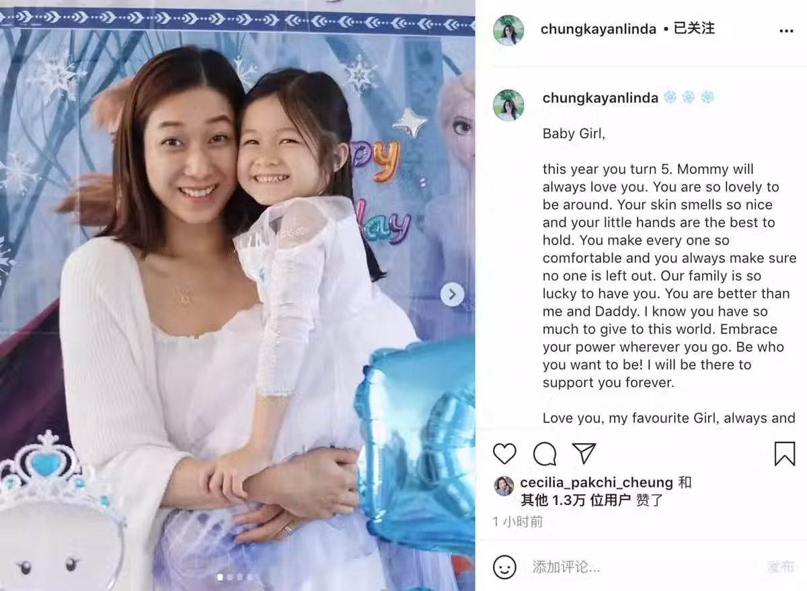Screen dimensions: 807x591
Task: View the 其他 1.3万 位用户 likes list
Action: click(576, 500)
